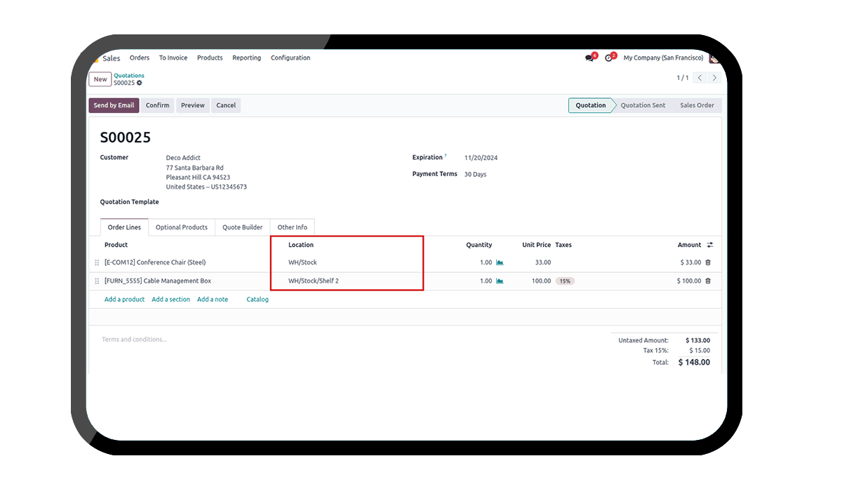The width and height of the screenshot is (842, 489).
Task: Click the Terms and conditions field
Action: 135,340
